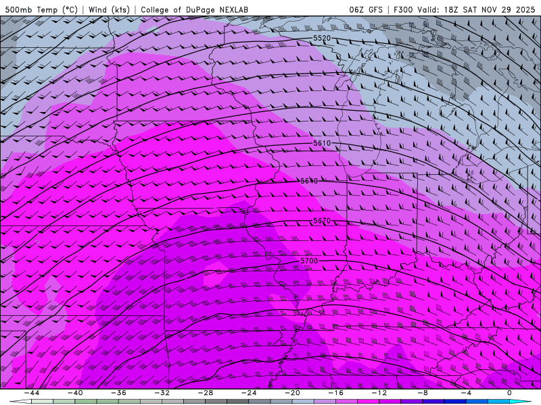Click the -4 color scale label

coord(466,393)
